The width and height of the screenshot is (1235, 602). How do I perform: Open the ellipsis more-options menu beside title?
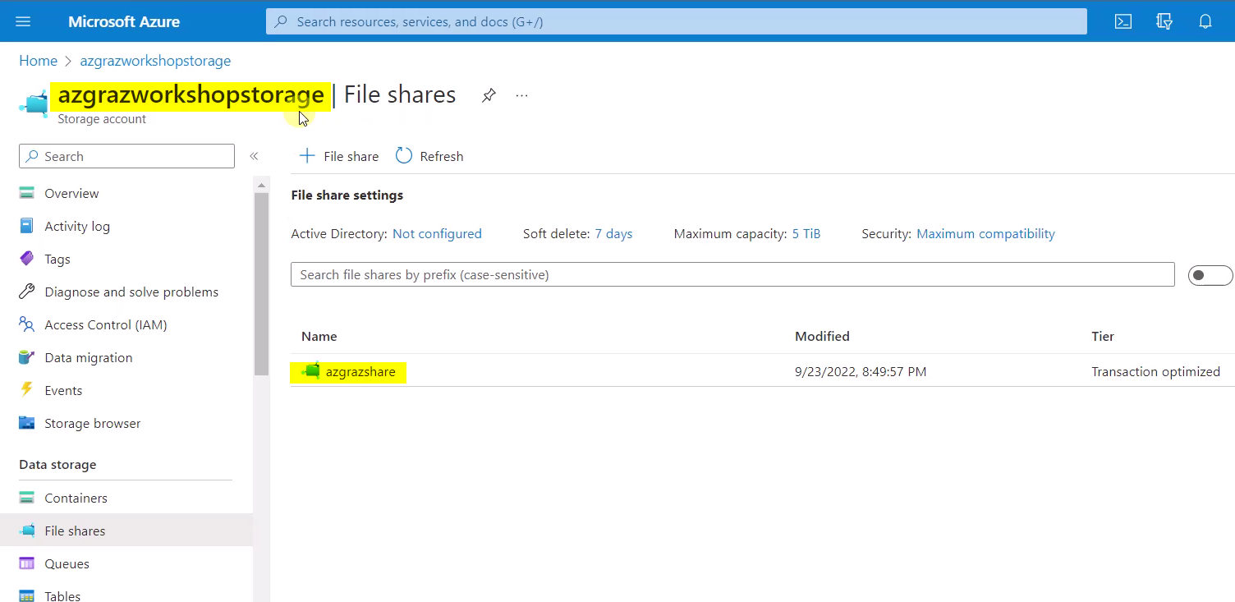tap(521, 95)
